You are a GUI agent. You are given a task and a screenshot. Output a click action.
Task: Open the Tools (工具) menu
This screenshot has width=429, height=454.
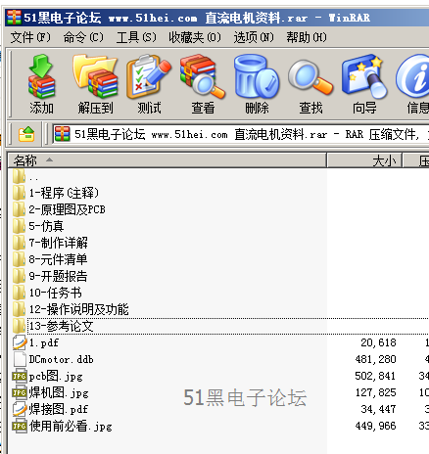pos(136,37)
